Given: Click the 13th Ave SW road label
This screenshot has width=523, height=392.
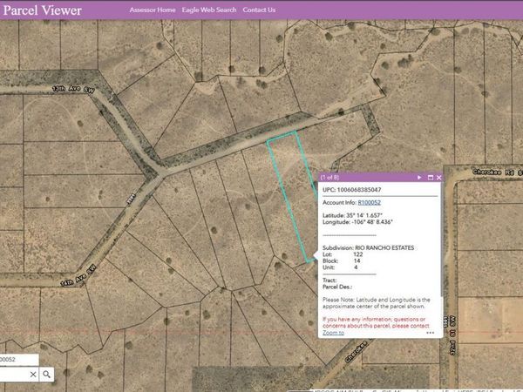Looking at the screenshot, I should [73, 89].
